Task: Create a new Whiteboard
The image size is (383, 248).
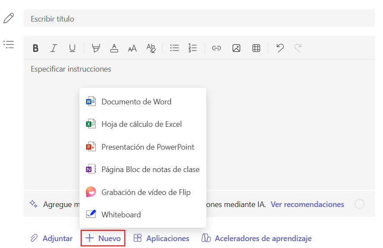Action: pyautogui.click(x=143, y=214)
